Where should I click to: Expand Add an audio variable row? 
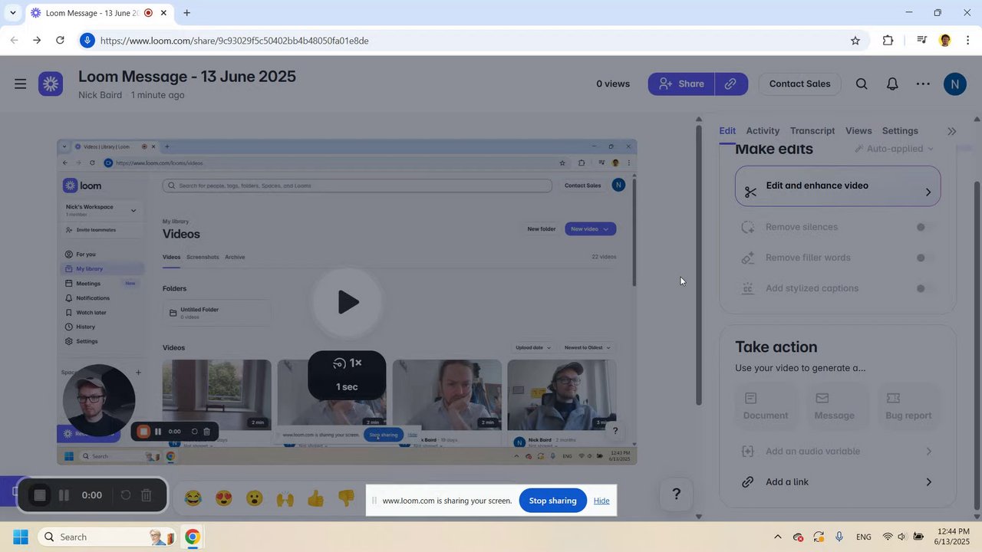[x=838, y=452]
